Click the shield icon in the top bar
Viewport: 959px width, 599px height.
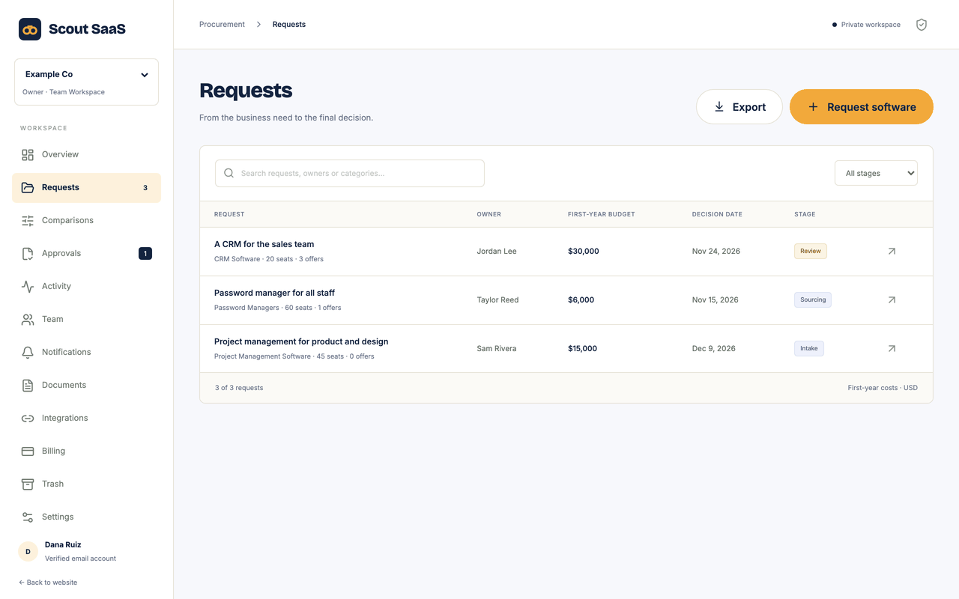coord(922,25)
